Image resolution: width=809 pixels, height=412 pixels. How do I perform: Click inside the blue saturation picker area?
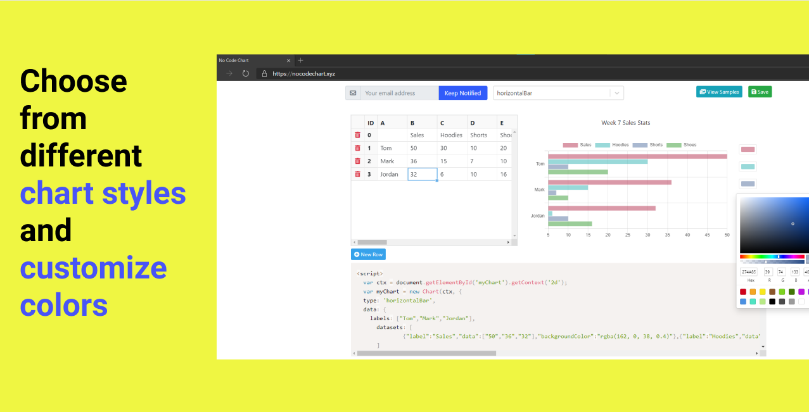tap(774, 225)
